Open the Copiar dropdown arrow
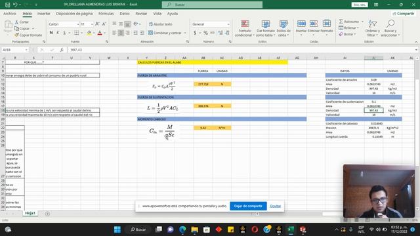The height and width of the screenshot is (236, 420). [x=33, y=28]
